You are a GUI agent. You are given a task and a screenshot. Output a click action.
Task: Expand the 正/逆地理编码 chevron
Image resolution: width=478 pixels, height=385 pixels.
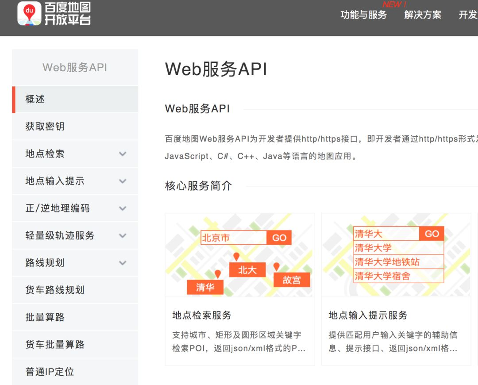[x=123, y=208]
